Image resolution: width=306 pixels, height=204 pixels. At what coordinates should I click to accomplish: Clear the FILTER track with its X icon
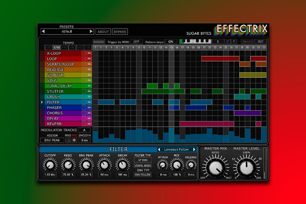[x=84, y=102]
